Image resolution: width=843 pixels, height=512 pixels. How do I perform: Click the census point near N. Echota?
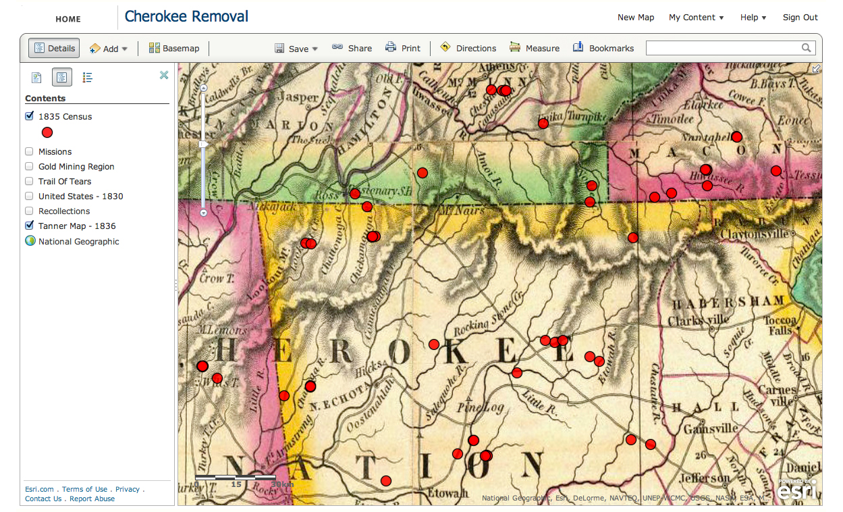pos(310,386)
